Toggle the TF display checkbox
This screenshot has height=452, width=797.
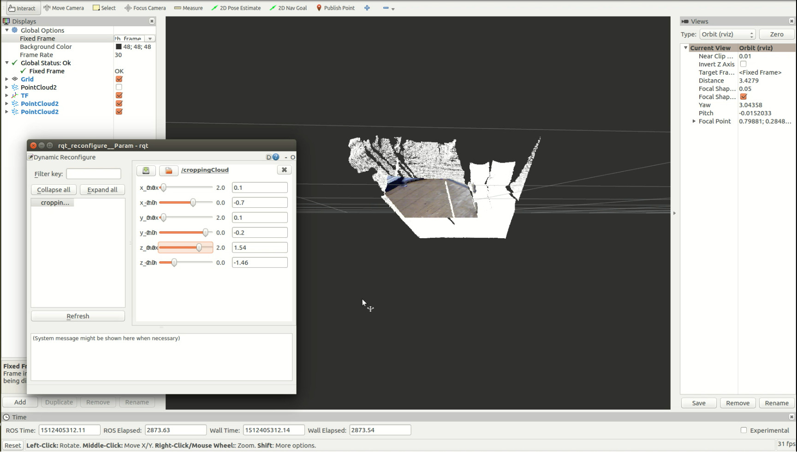click(119, 95)
